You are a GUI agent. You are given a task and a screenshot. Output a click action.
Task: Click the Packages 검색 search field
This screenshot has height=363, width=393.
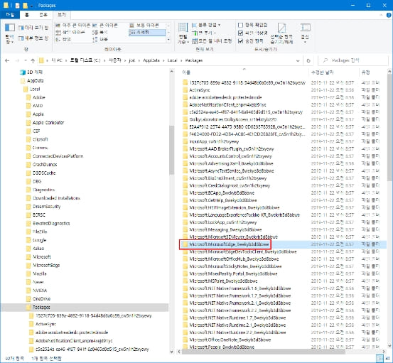[353, 60]
